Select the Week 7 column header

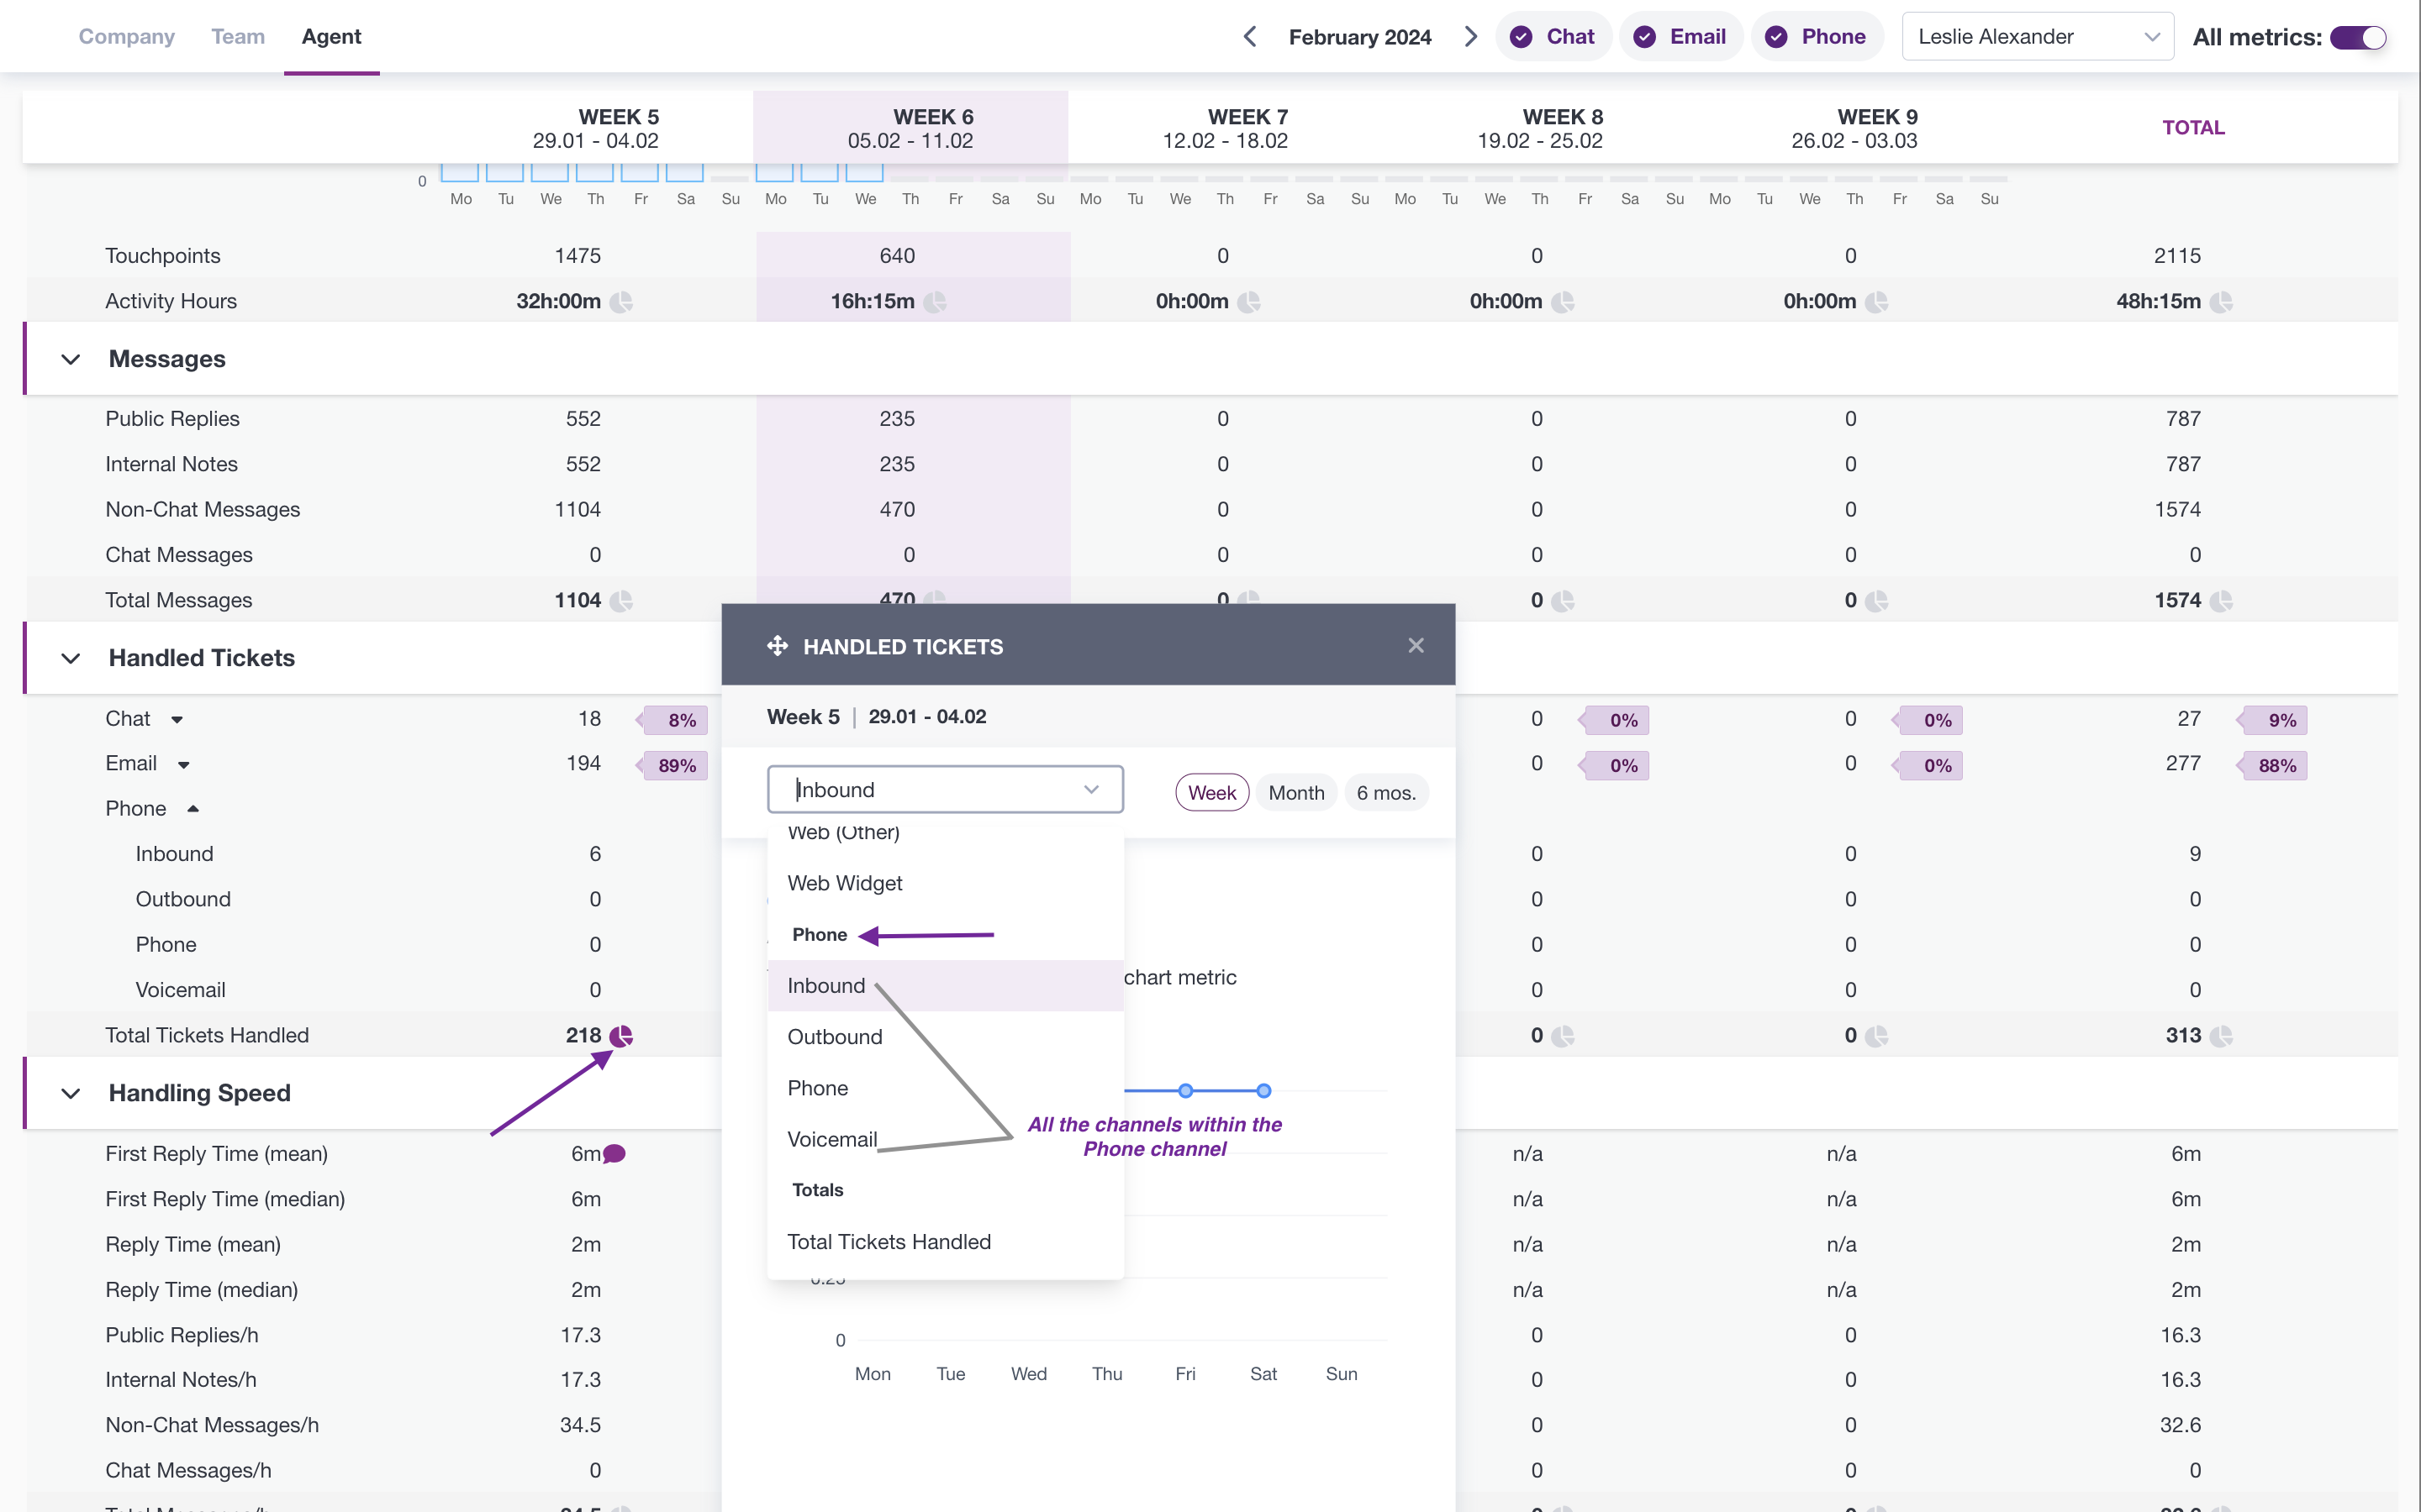[x=1226, y=128]
